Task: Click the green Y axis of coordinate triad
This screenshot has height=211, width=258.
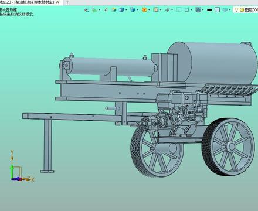Action: [x=12, y=171]
